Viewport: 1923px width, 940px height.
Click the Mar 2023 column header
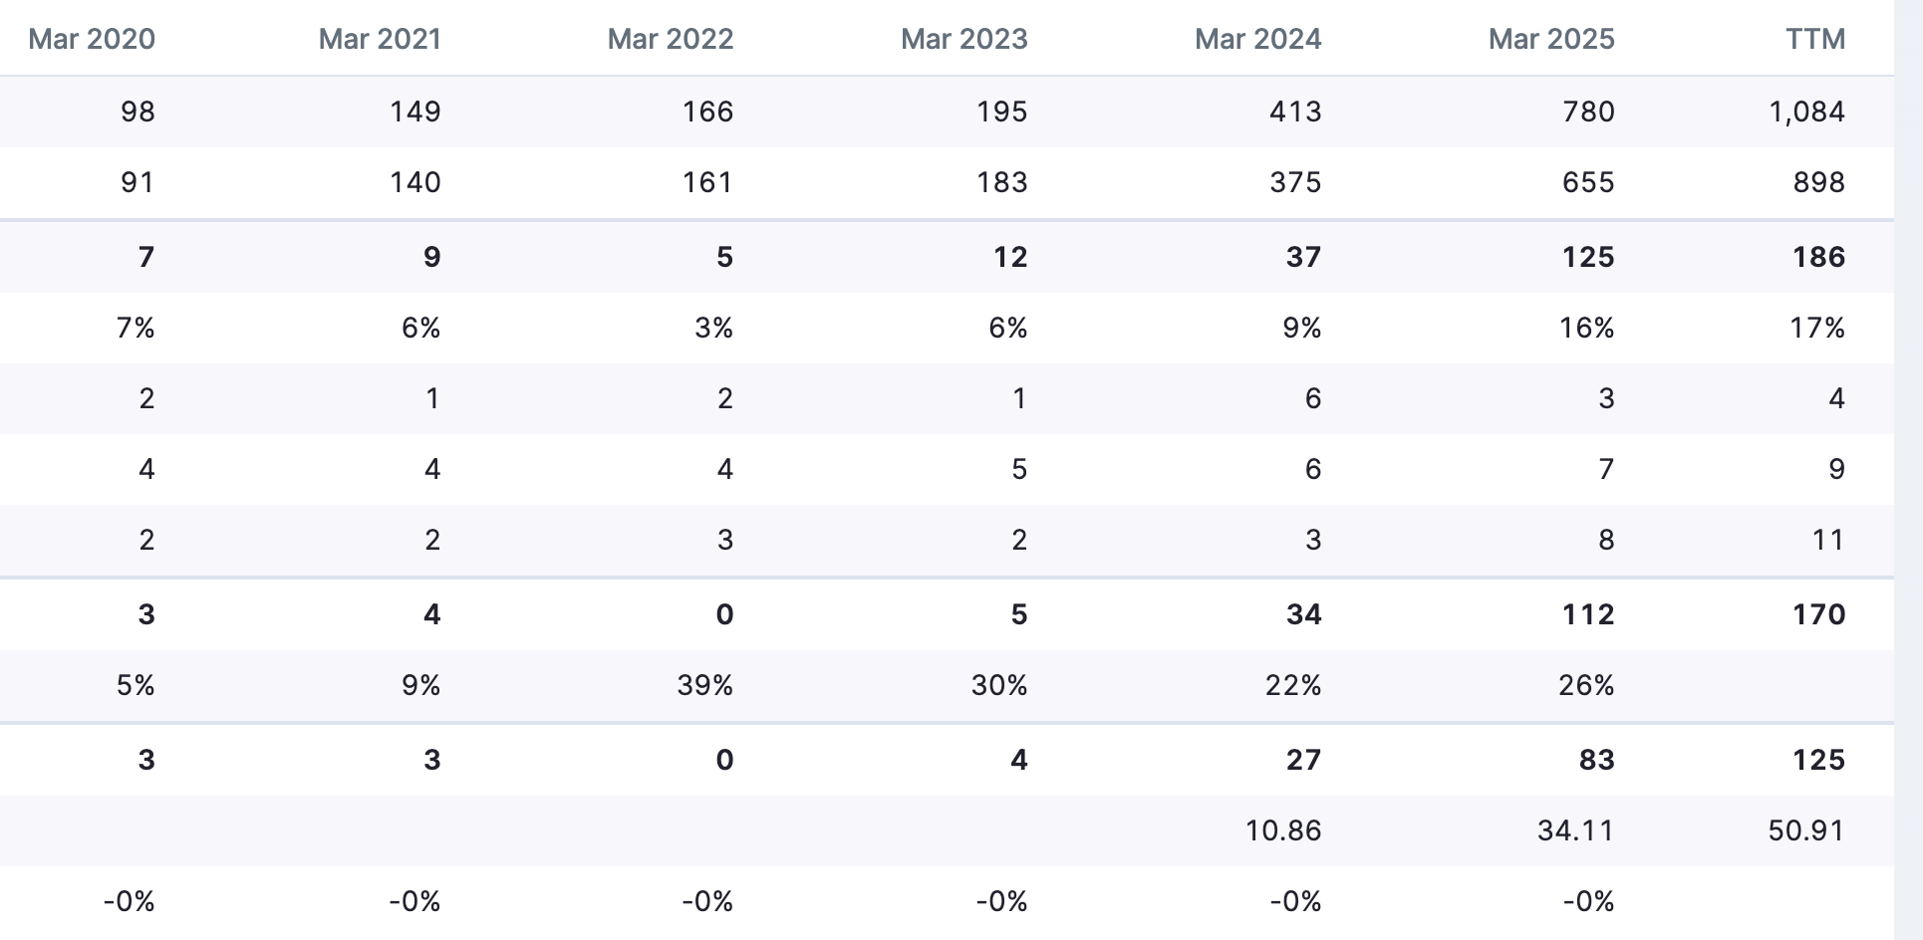coord(963,39)
